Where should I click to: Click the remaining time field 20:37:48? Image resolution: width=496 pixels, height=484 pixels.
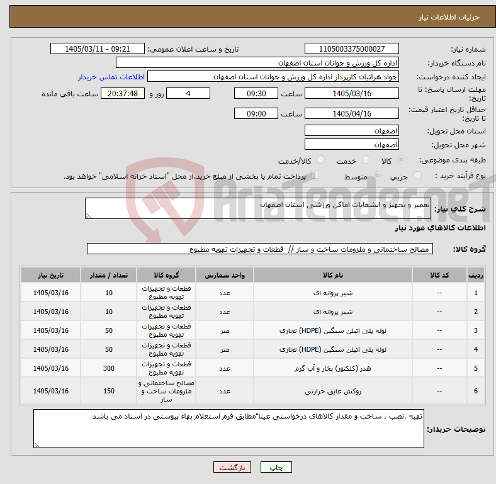click(x=123, y=93)
